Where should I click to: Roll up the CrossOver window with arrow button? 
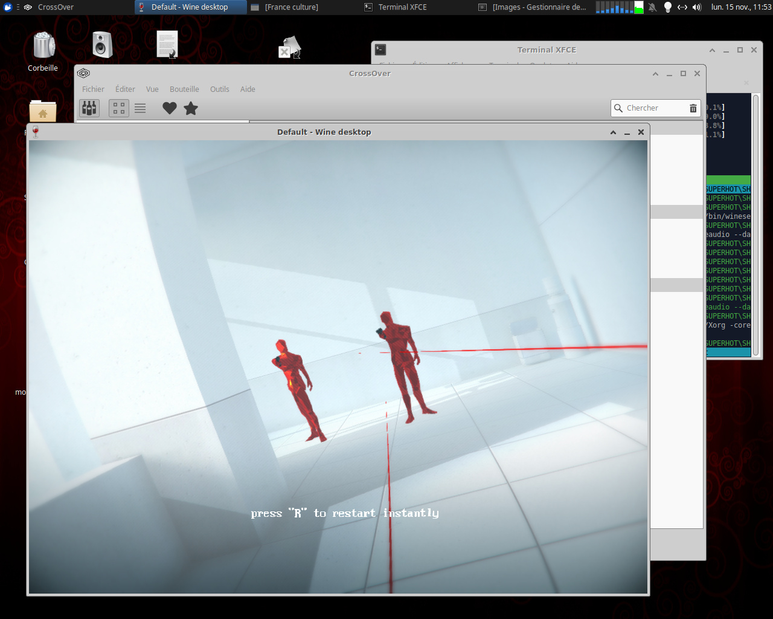pos(655,74)
